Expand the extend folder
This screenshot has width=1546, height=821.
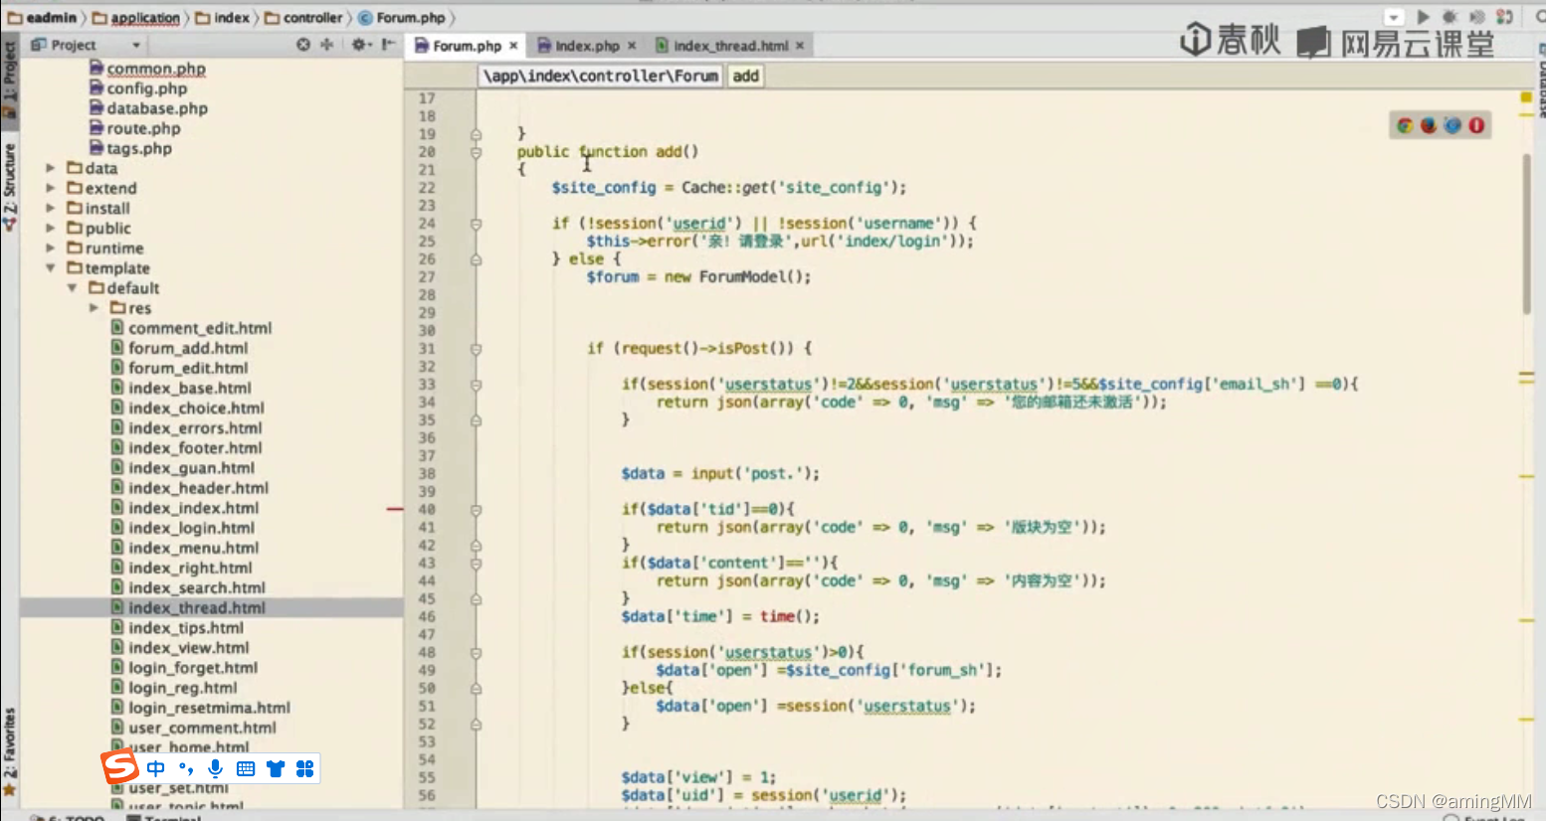pyautogui.click(x=50, y=188)
